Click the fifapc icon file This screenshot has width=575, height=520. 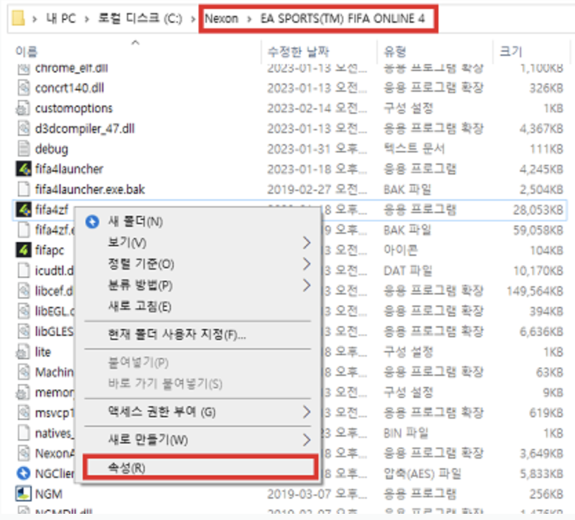pos(23,250)
